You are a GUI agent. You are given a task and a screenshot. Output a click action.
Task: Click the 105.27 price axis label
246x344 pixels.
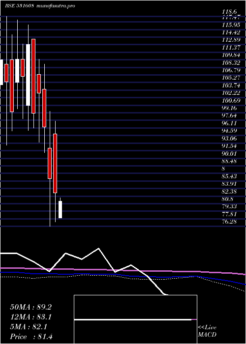[x=231, y=78]
